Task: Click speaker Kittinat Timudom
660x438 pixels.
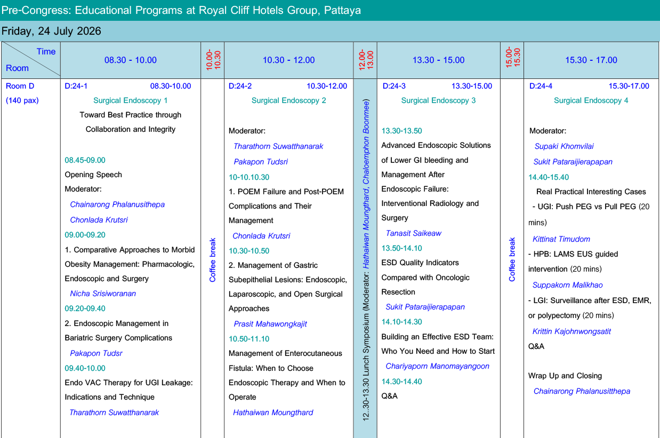Action: [x=561, y=239]
